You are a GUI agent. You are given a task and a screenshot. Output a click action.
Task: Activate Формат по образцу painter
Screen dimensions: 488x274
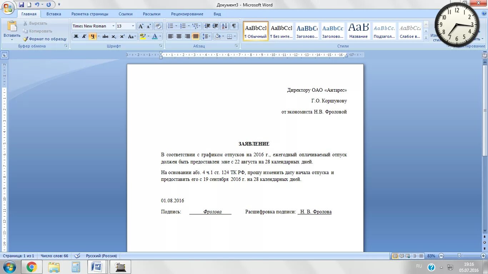tap(45, 39)
